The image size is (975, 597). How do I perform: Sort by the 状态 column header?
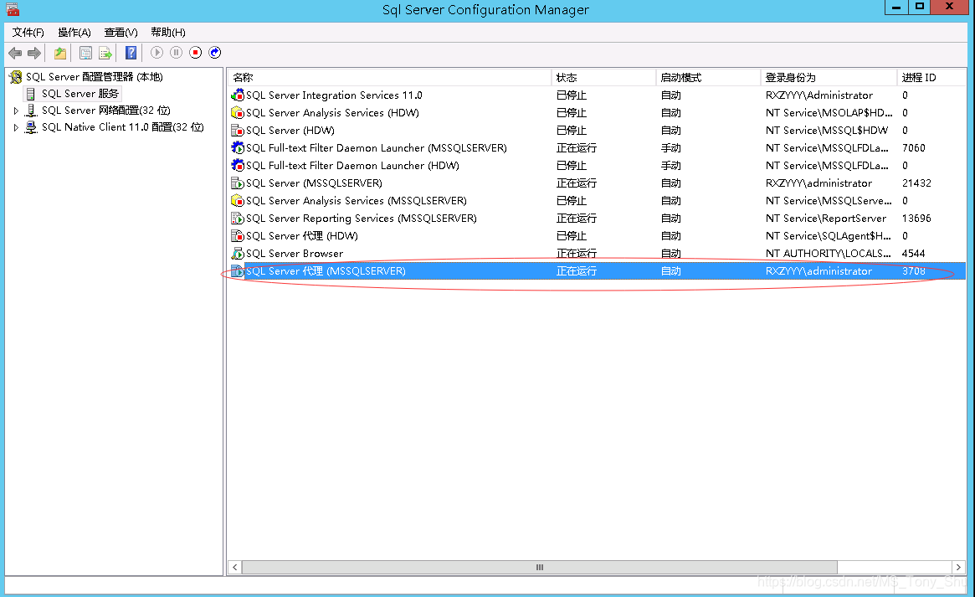click(x=603, y=77)
